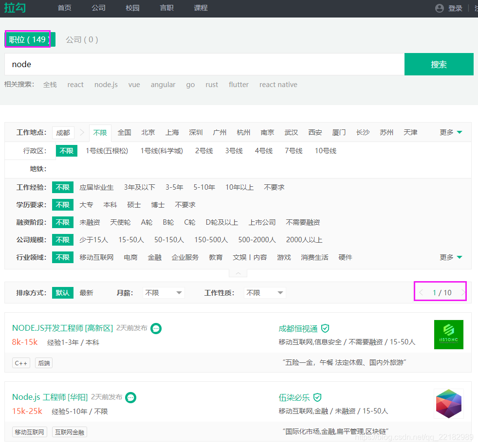Click the C++ tag on first job
Image resolution: width=478 pixels, height=446 pixels.
pos(21,363)
